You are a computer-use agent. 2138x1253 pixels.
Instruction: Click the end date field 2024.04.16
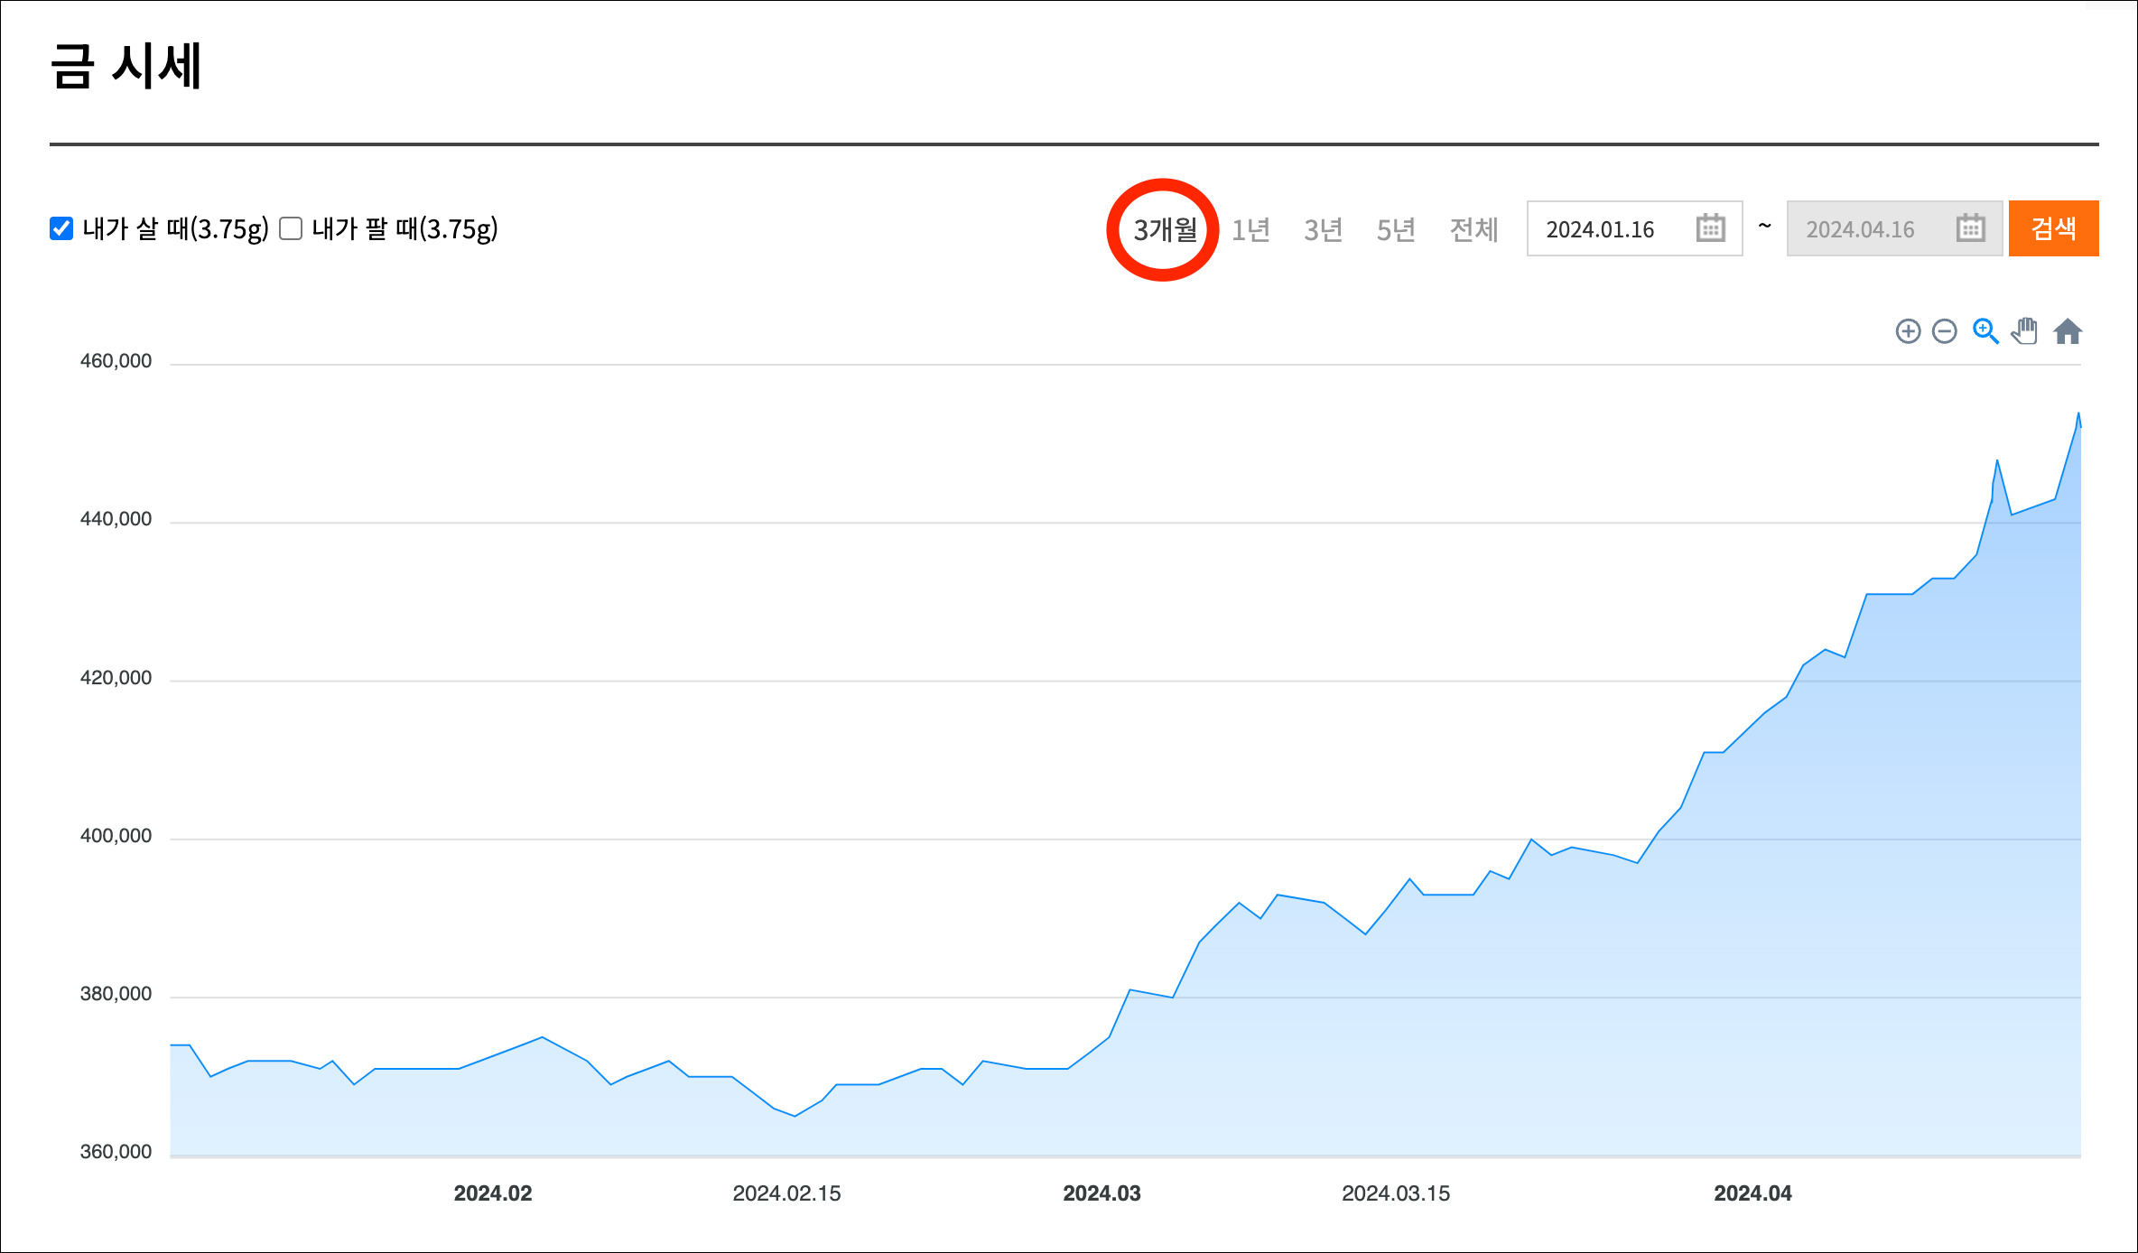tap(1894, 228)
